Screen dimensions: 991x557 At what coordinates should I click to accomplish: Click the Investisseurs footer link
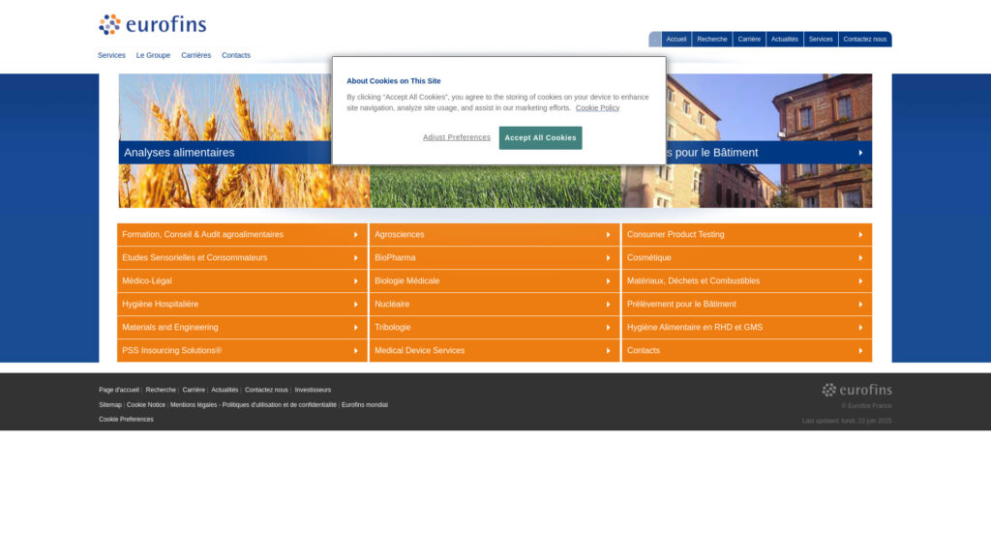pyautogui.click(x=312, y=389)
